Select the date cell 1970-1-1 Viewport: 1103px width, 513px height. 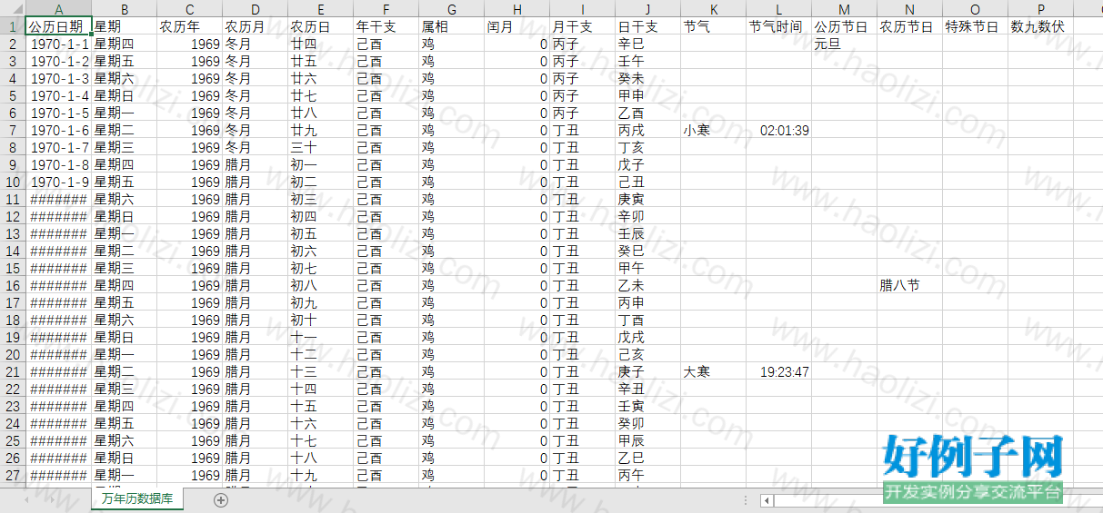pos(59,44)
